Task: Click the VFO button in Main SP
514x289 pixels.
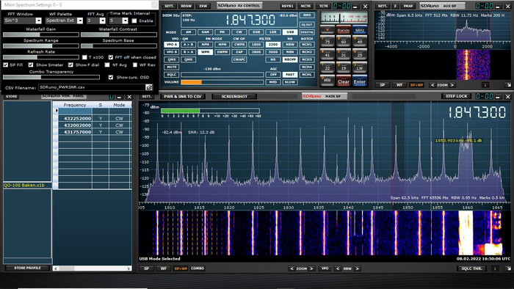Action: coord(325,268)
